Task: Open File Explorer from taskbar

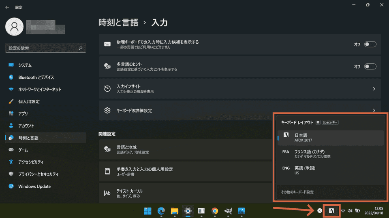Action: (x=175, y=211)
